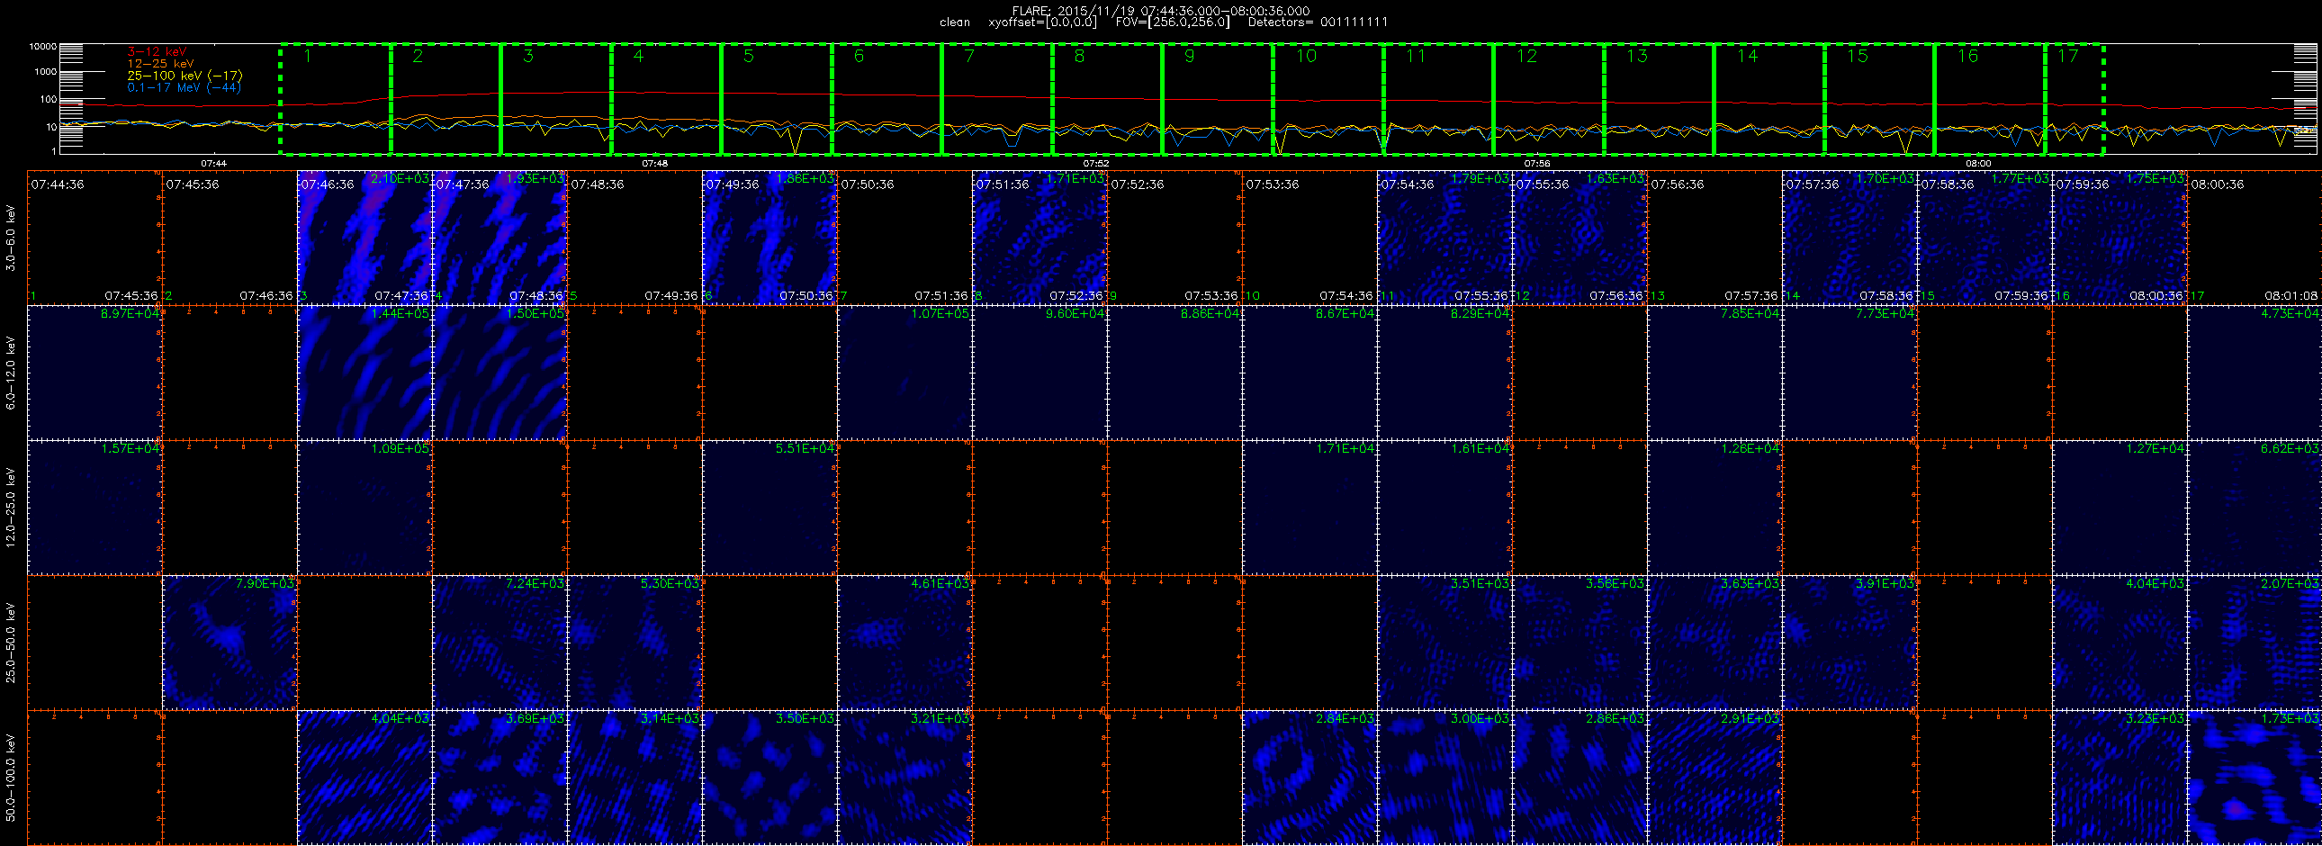Click the word 'clean' in the header
Screen dimensions: 2322x846
click(955, 22)
